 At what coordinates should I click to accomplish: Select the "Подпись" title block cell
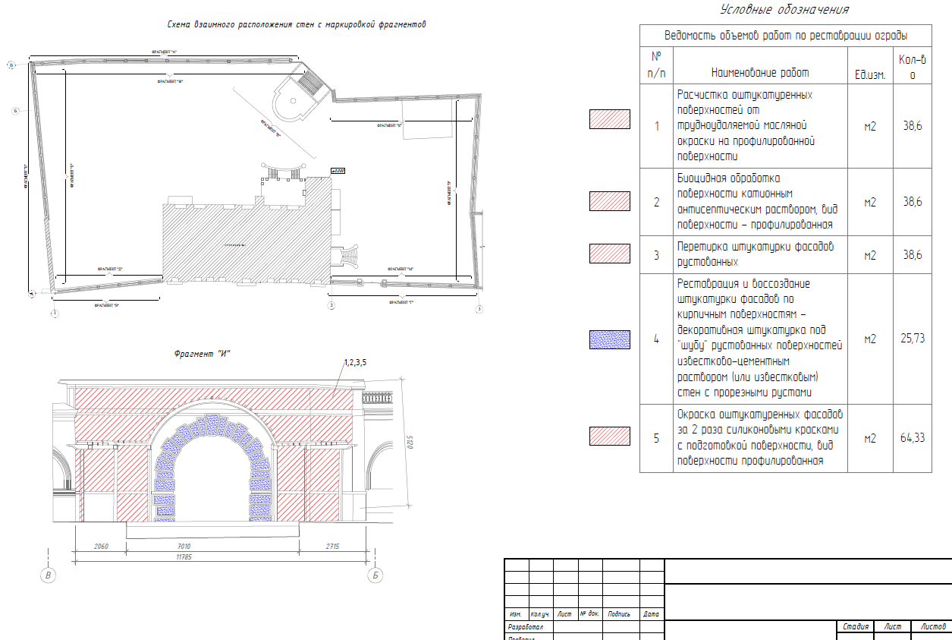tap(621, 613)
